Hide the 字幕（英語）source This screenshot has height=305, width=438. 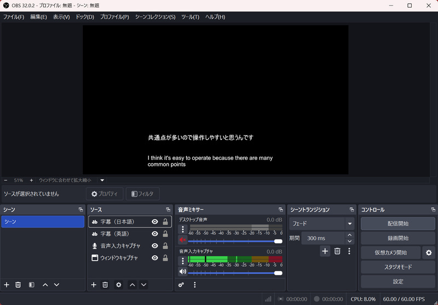pos(155,233)
